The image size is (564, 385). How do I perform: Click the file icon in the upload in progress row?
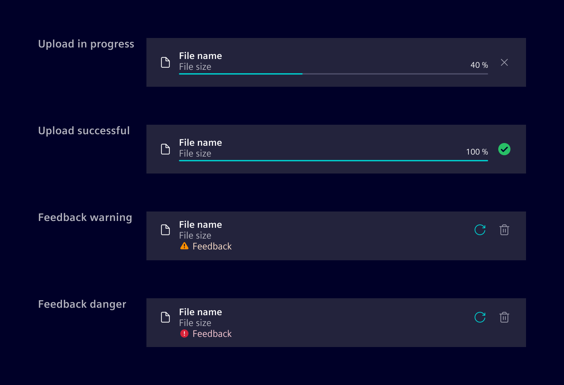click(x=165, y=62)
